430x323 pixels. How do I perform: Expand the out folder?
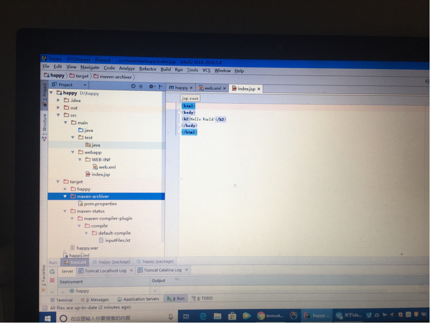point(58,108)
